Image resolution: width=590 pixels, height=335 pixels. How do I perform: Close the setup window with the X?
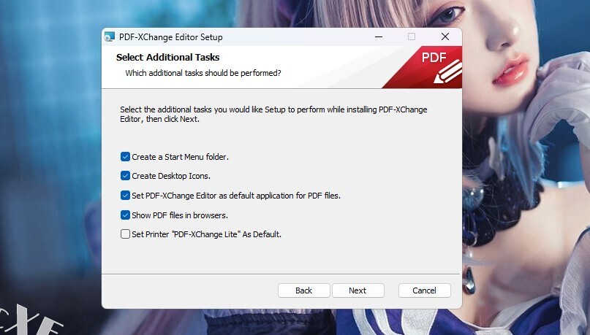pos(445,36)
